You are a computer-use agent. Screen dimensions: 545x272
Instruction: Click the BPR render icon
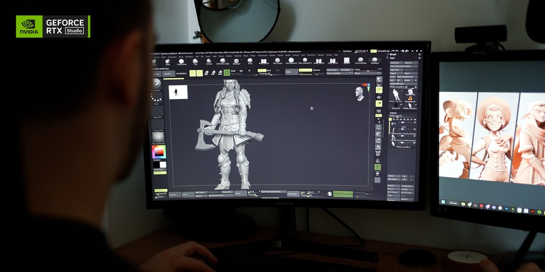click(x=379, y=79)
